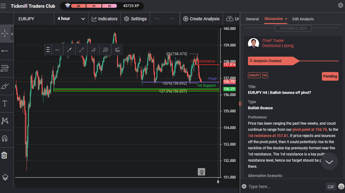Click the October 3, 2023 date label
Viewport: 345px width, 193px height.
[x=293, y=28]
